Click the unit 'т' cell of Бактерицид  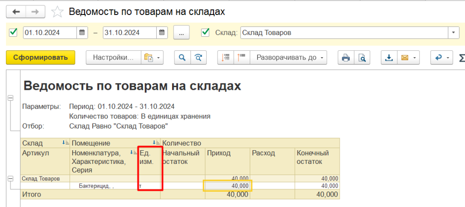[150, 186]
